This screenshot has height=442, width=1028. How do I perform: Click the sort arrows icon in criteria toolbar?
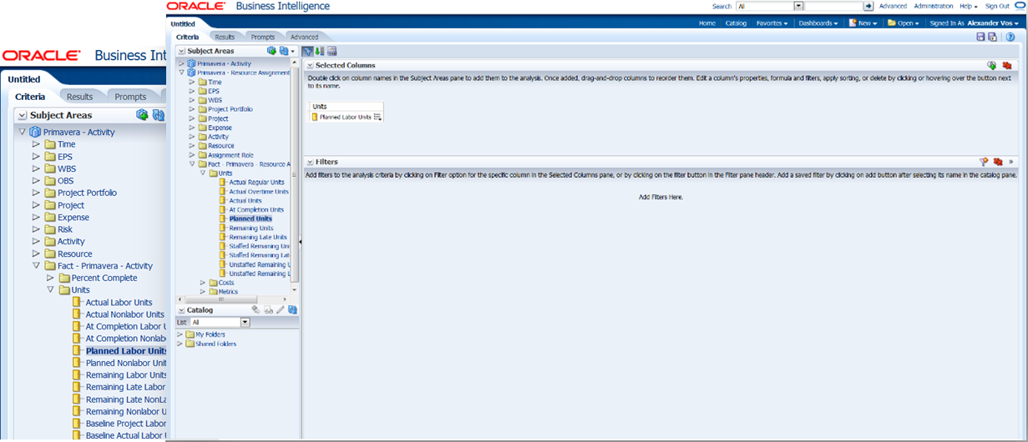[320, 51]
